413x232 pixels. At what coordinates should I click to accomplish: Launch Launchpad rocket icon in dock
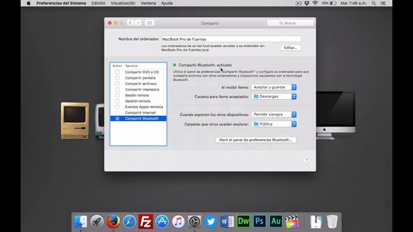pos(97,222)
